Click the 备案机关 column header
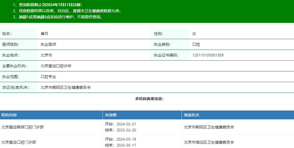This screenshot has width=294, height=148. (x=192, y=115)
